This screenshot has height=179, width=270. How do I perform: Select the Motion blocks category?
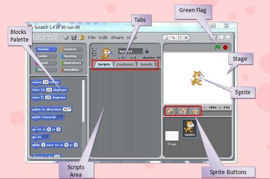pyautogui.click(x=46, y=49)
